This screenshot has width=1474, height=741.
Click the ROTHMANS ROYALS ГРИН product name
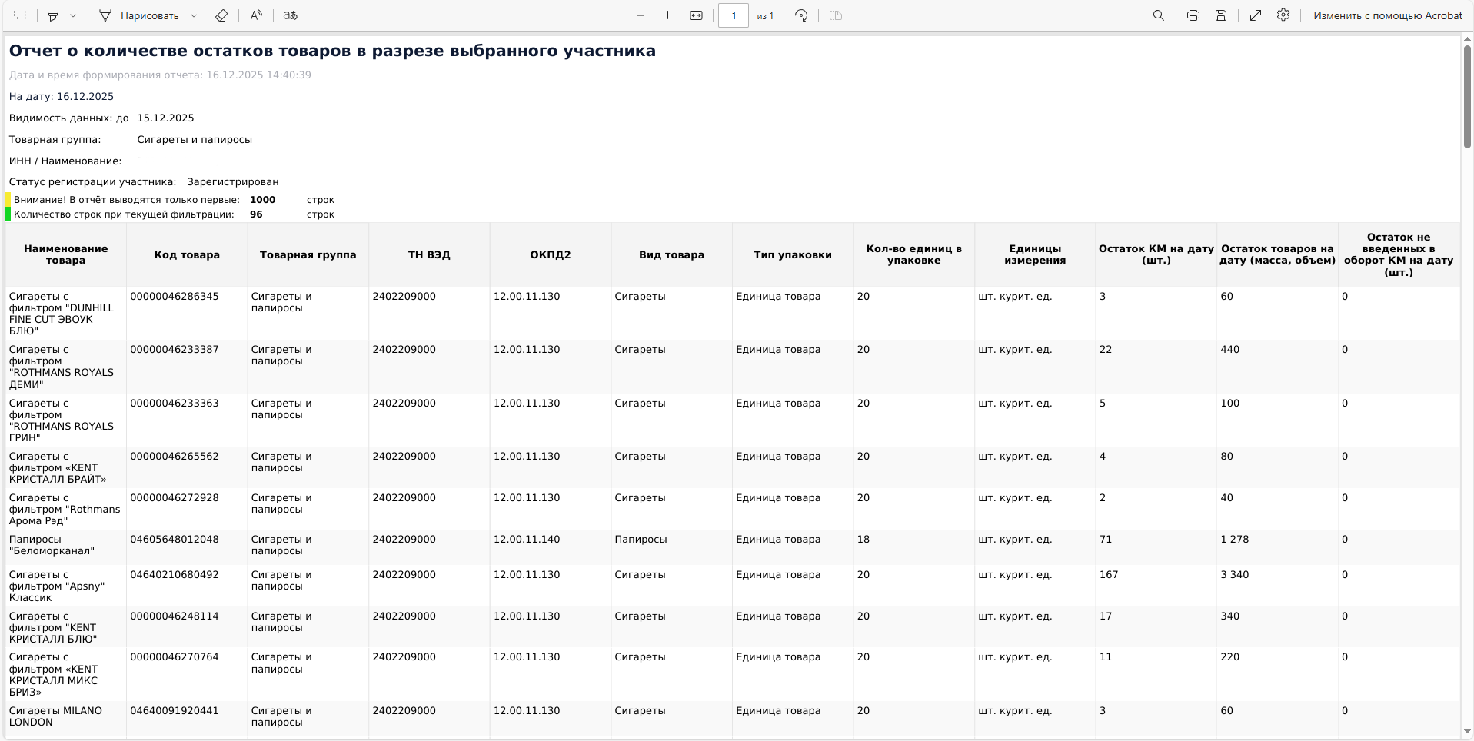click(x=61, y=420)
